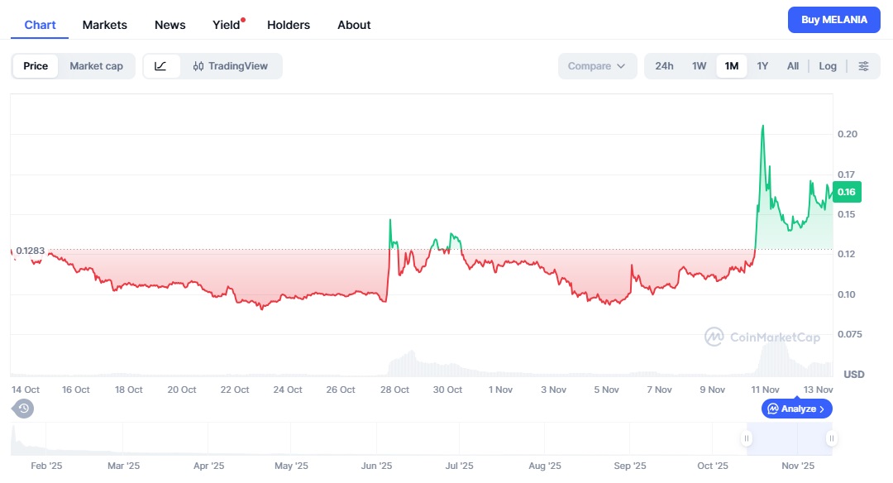Grab left range-selector handle on mini timeline
This screenshot has width=893, height=483.
(746, 438)
